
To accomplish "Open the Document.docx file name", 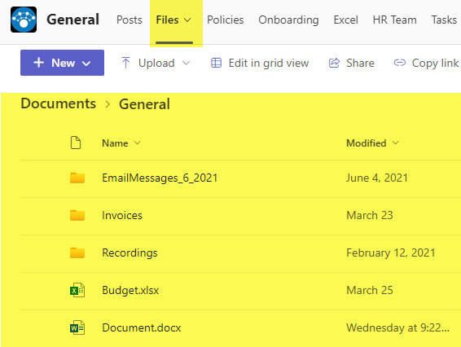I will pyautogui.click(x=142, y=327).
